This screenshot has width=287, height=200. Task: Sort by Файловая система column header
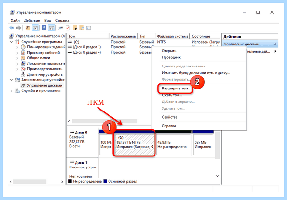[173, 36]
